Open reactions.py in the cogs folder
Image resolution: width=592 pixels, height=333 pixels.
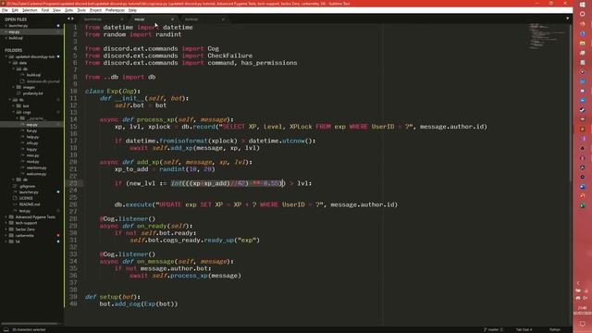pos(37,167)
